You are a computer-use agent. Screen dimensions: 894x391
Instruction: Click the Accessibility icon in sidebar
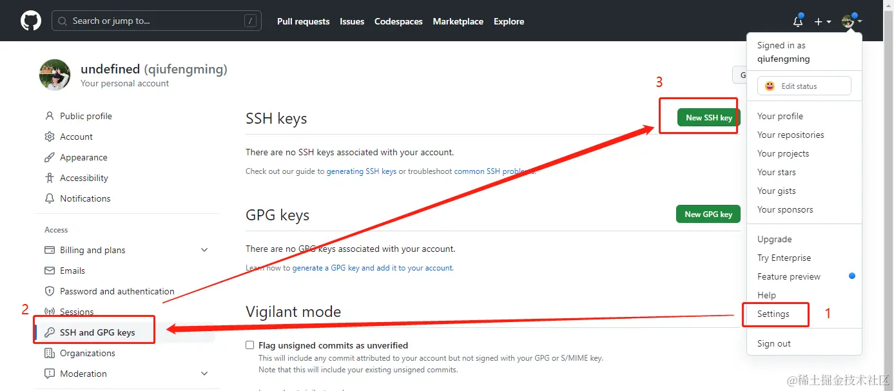pos(50,178)
